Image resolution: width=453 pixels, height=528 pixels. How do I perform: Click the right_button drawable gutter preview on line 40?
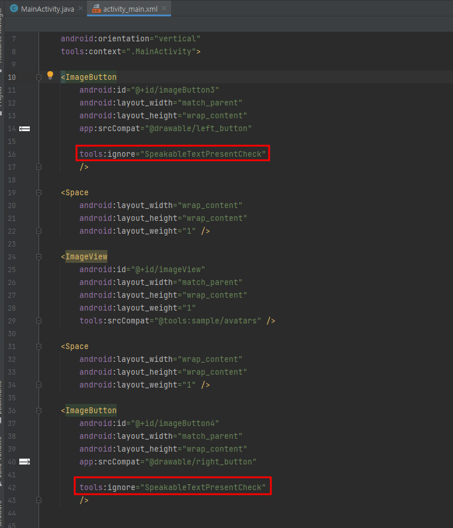click(25, 462)
